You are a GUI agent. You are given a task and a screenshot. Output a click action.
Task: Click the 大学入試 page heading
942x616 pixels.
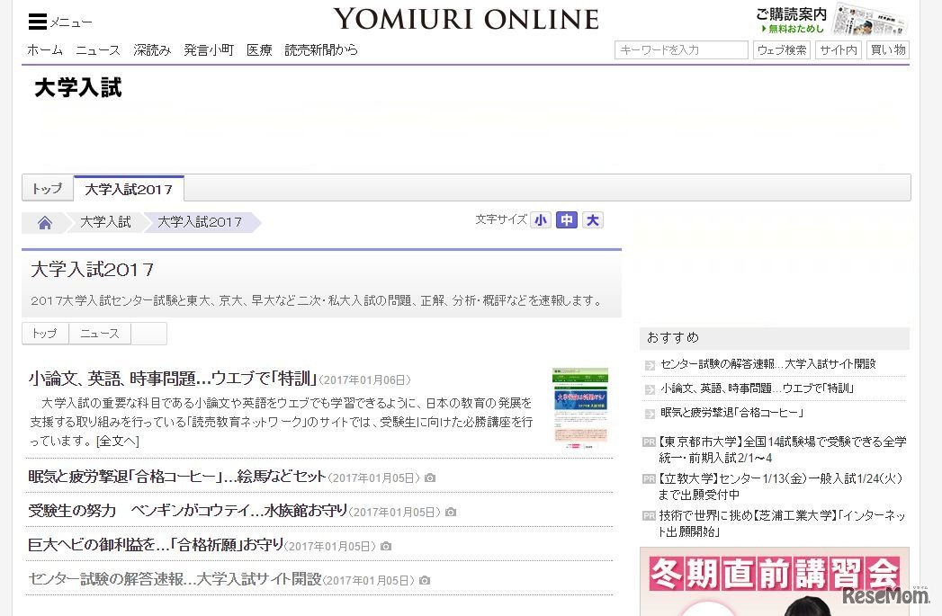tap(78, 87)
